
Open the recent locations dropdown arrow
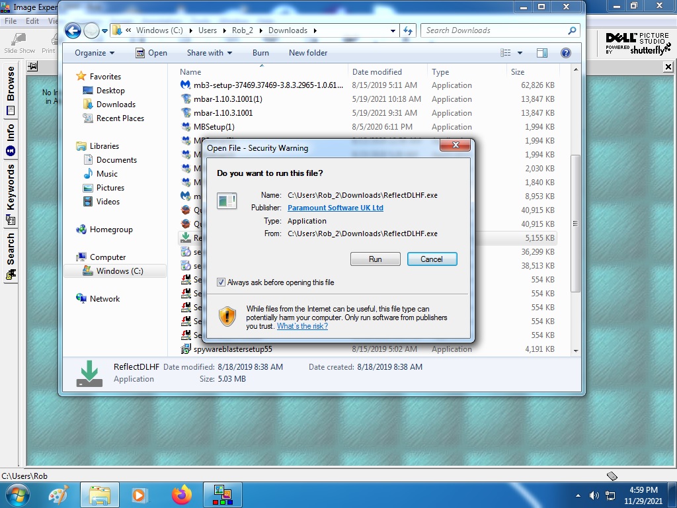[104, 30]
